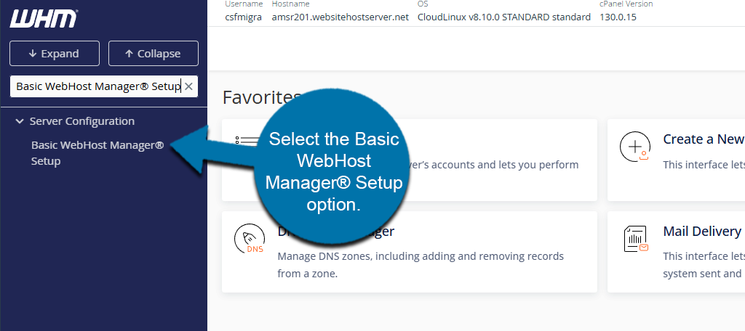Click the Favorites heading

coord(260,97)
